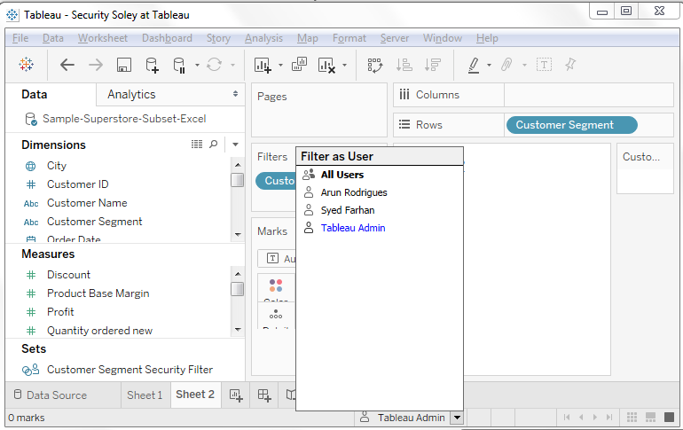Click the Pause Auto Updates icon
This screenshot has height=430, width=683.
pos(179,65)
